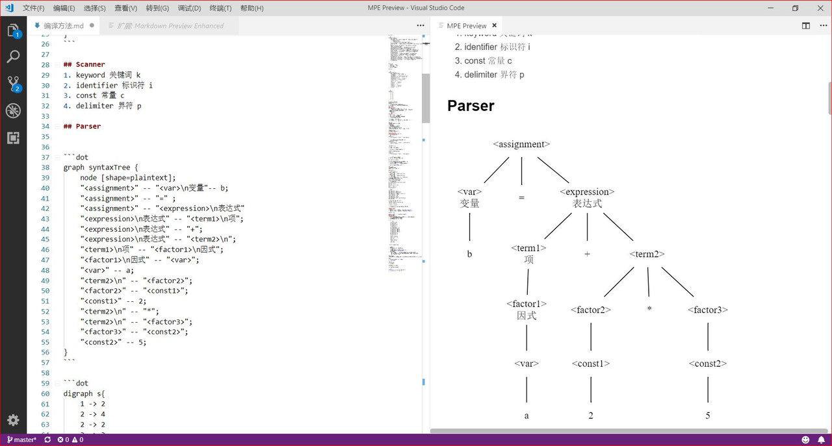The image size is (832, 446).
Task: Click the '```dot' line 37 in editor
Action: click(x=76, y=157)
